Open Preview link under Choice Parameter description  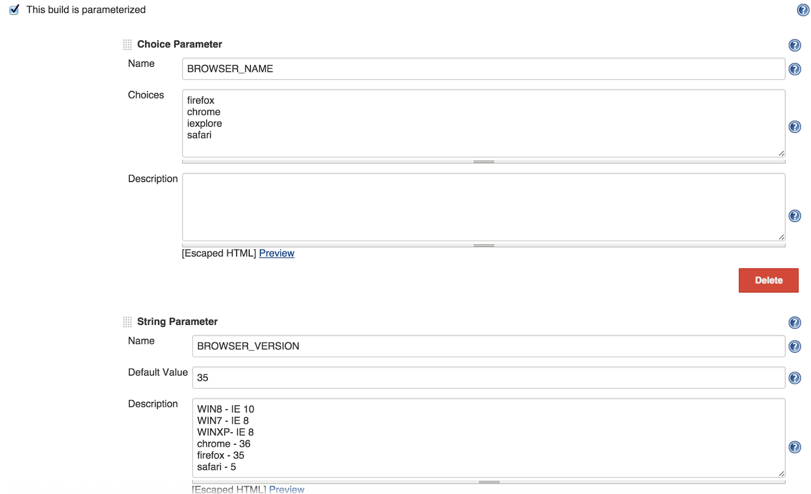coord(277,253)
